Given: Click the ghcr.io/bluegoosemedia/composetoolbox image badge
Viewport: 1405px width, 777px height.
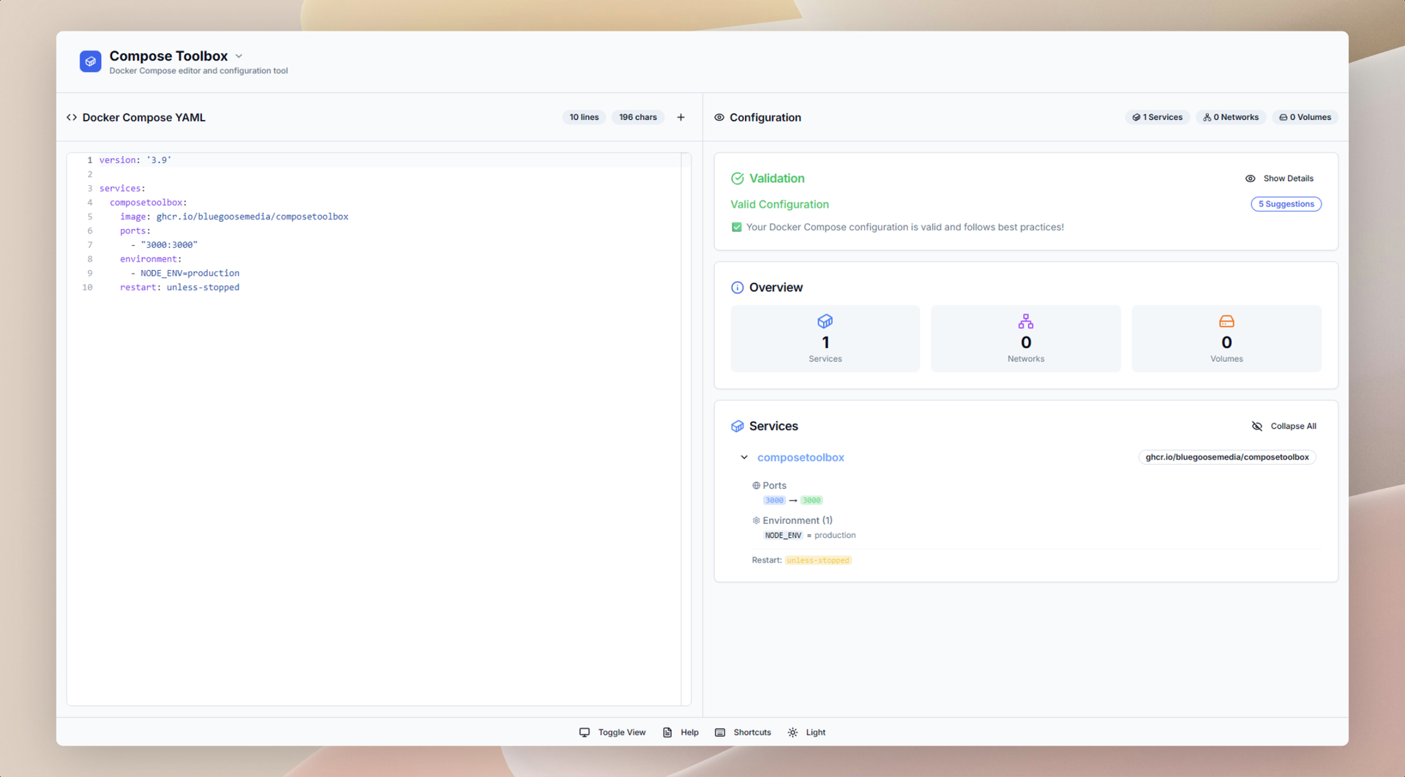Looking at the screenshot, I should (x=1227, y=457).
